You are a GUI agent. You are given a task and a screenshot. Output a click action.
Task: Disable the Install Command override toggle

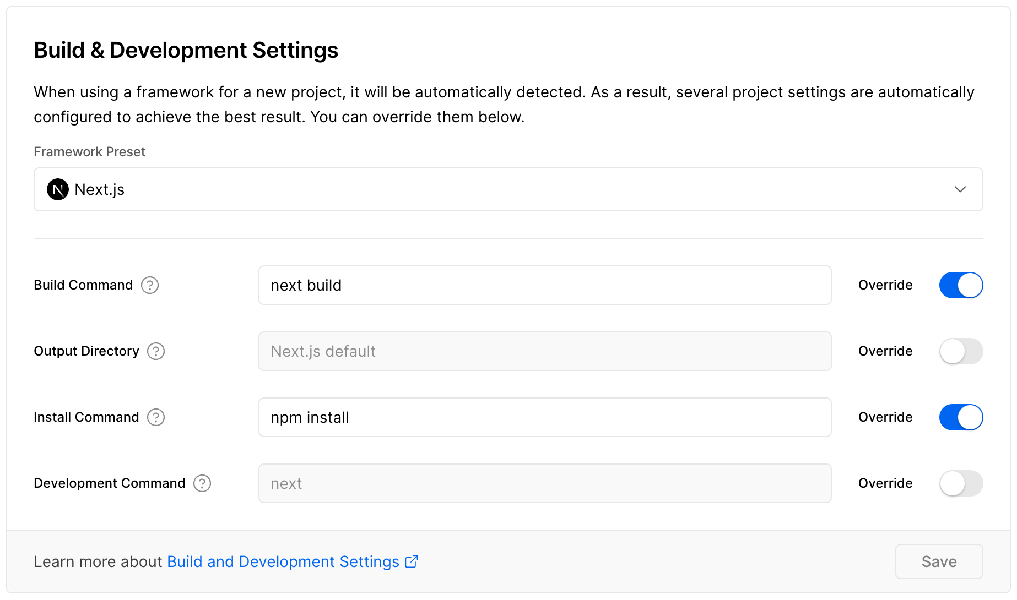[x=961, y=417]
